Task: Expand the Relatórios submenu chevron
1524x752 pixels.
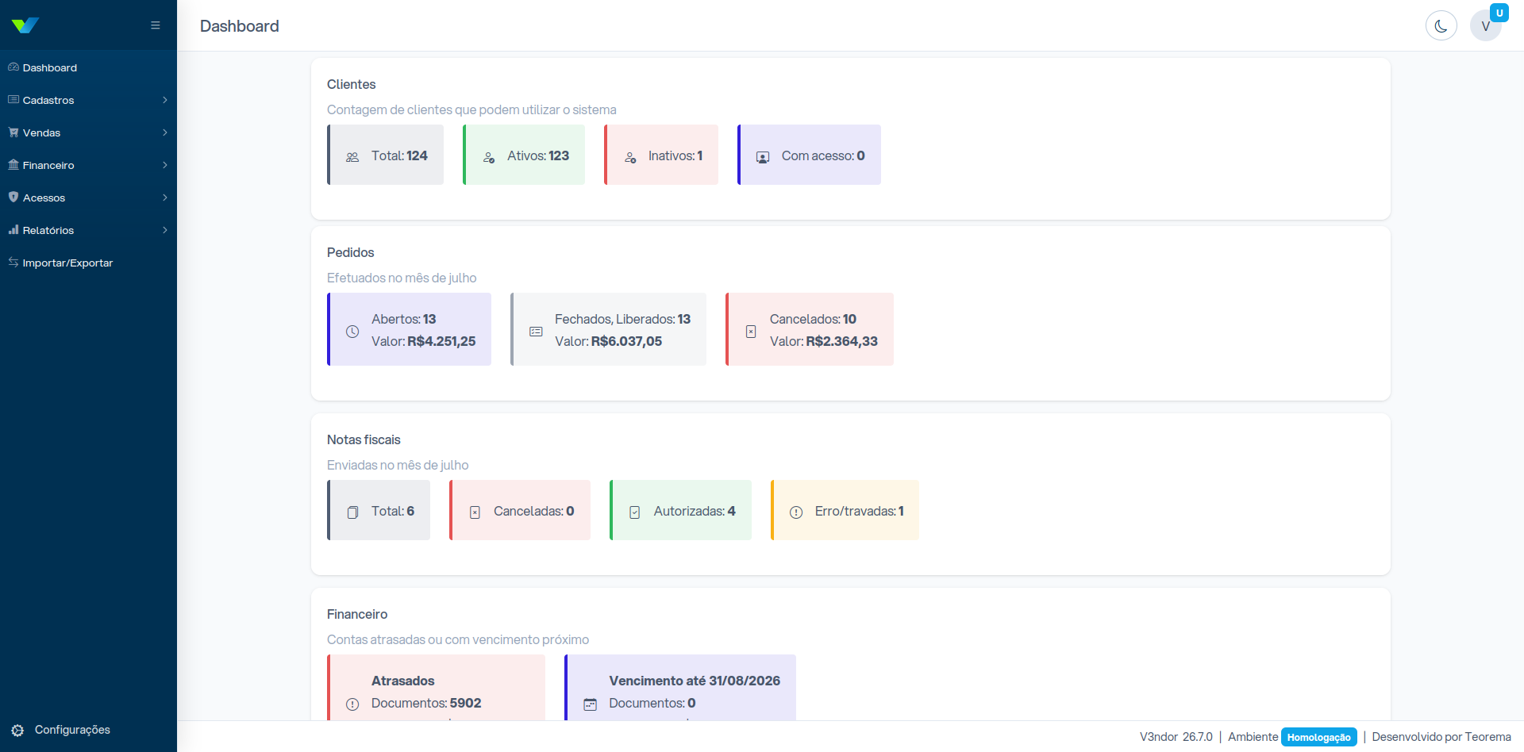Action: click(165, 230)
